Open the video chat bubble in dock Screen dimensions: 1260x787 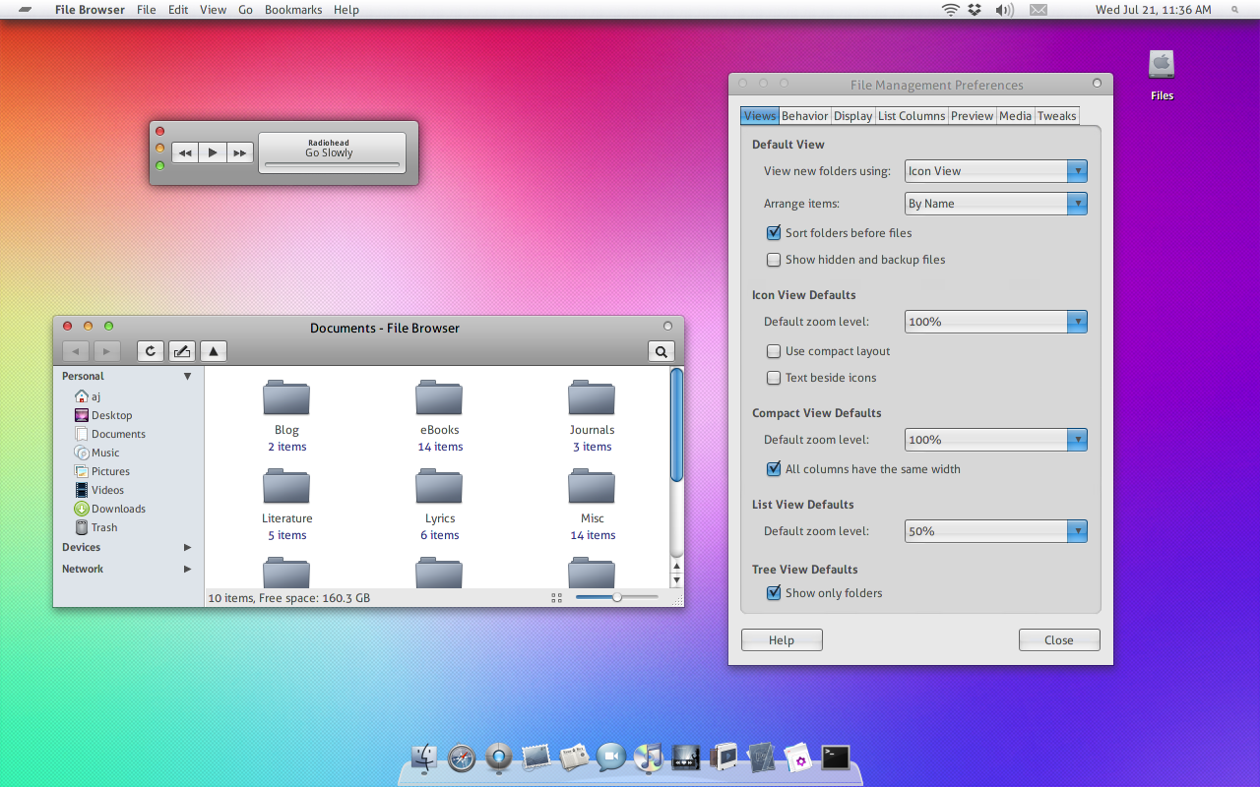[x=611, y=757]
